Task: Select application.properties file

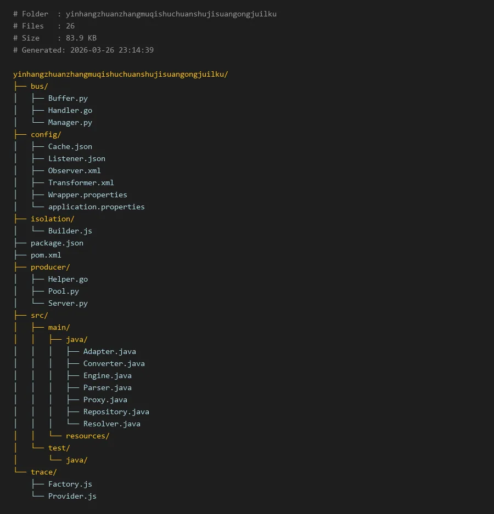Action: [x=96, y=207]
